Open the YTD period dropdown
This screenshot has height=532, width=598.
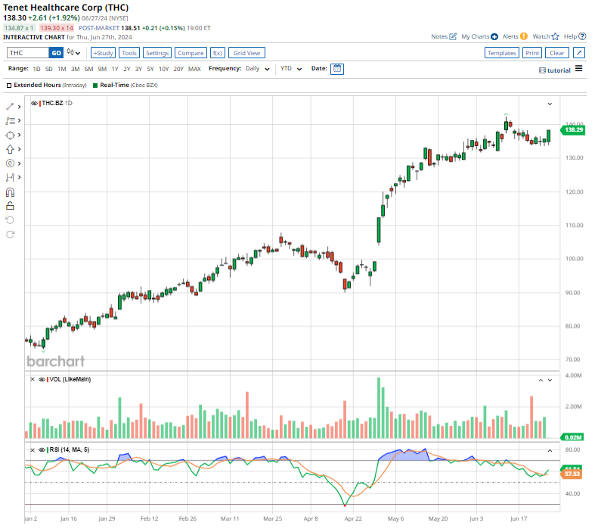[x=291, y=69]
